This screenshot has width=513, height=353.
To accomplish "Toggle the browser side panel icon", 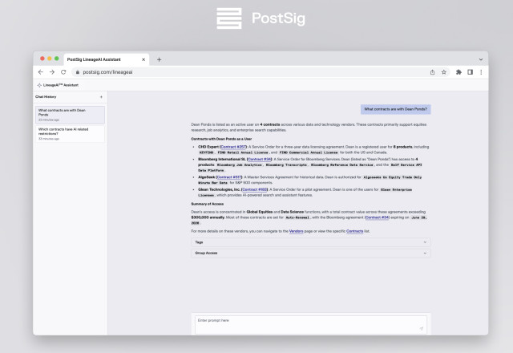I will pos(471,72).
